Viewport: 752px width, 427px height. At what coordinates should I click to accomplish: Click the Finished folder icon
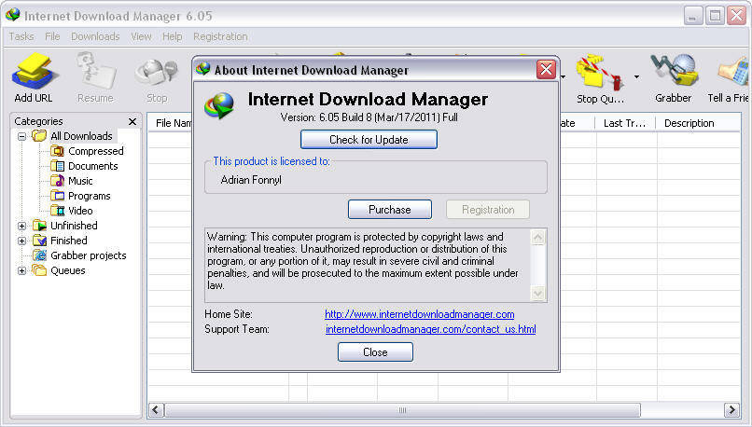click(39, 241)
